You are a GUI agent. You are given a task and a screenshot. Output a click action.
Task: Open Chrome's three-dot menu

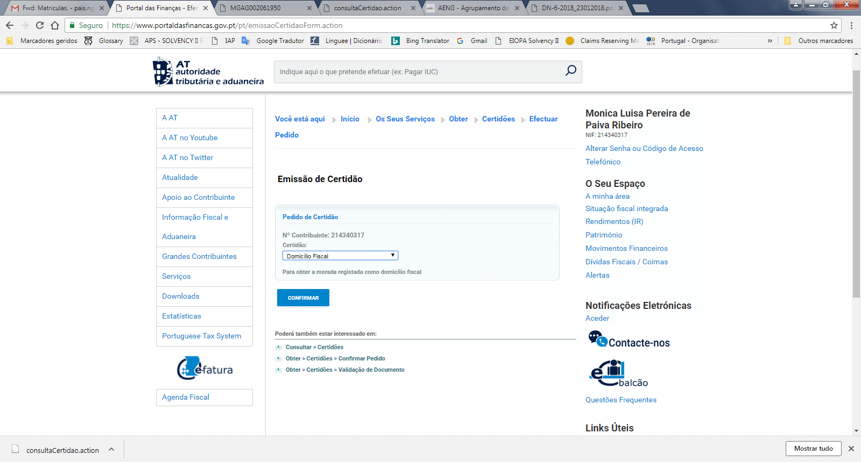[x=851, y=25]
